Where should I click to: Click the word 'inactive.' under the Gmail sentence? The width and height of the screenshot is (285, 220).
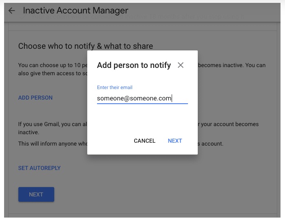pos(29,133)
